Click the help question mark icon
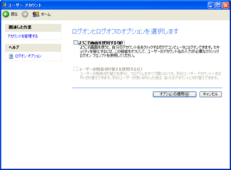The width and height of the screenshot is (231, 170). click(x=11, y=56)
